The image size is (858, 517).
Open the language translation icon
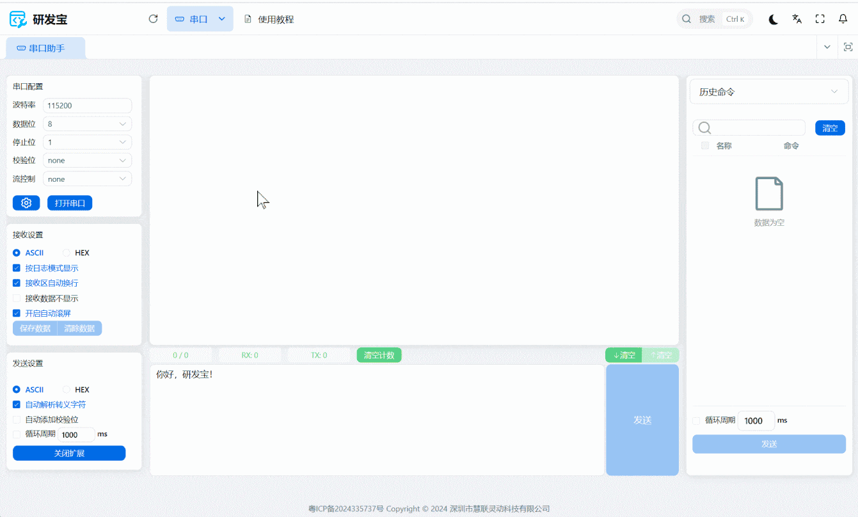pyautogui.click(x=797, y=19)
